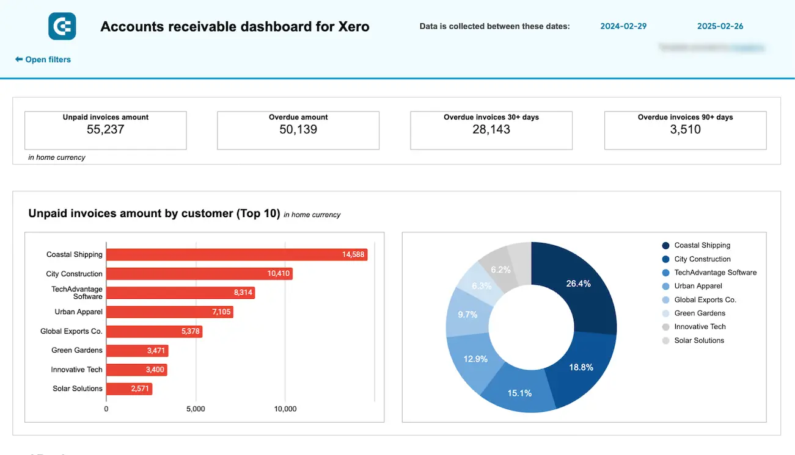Select the Solar Solutions legend color marker
Viewport: 795px width, 455px height.
(664, 340)
